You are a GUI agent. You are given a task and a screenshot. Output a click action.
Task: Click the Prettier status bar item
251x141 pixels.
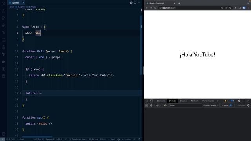(x=127, y=139)
